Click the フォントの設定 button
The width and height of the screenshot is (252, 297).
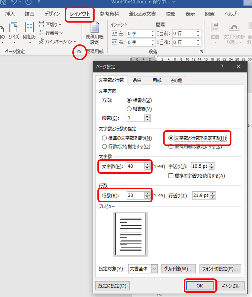[x=220, y=269]
